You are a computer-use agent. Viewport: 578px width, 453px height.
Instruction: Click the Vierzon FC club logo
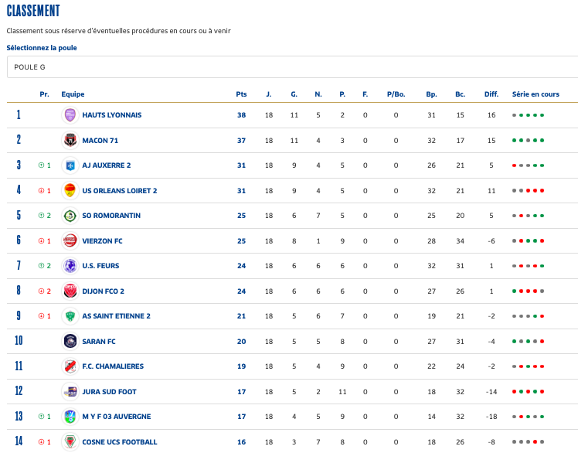coord(70,241)
